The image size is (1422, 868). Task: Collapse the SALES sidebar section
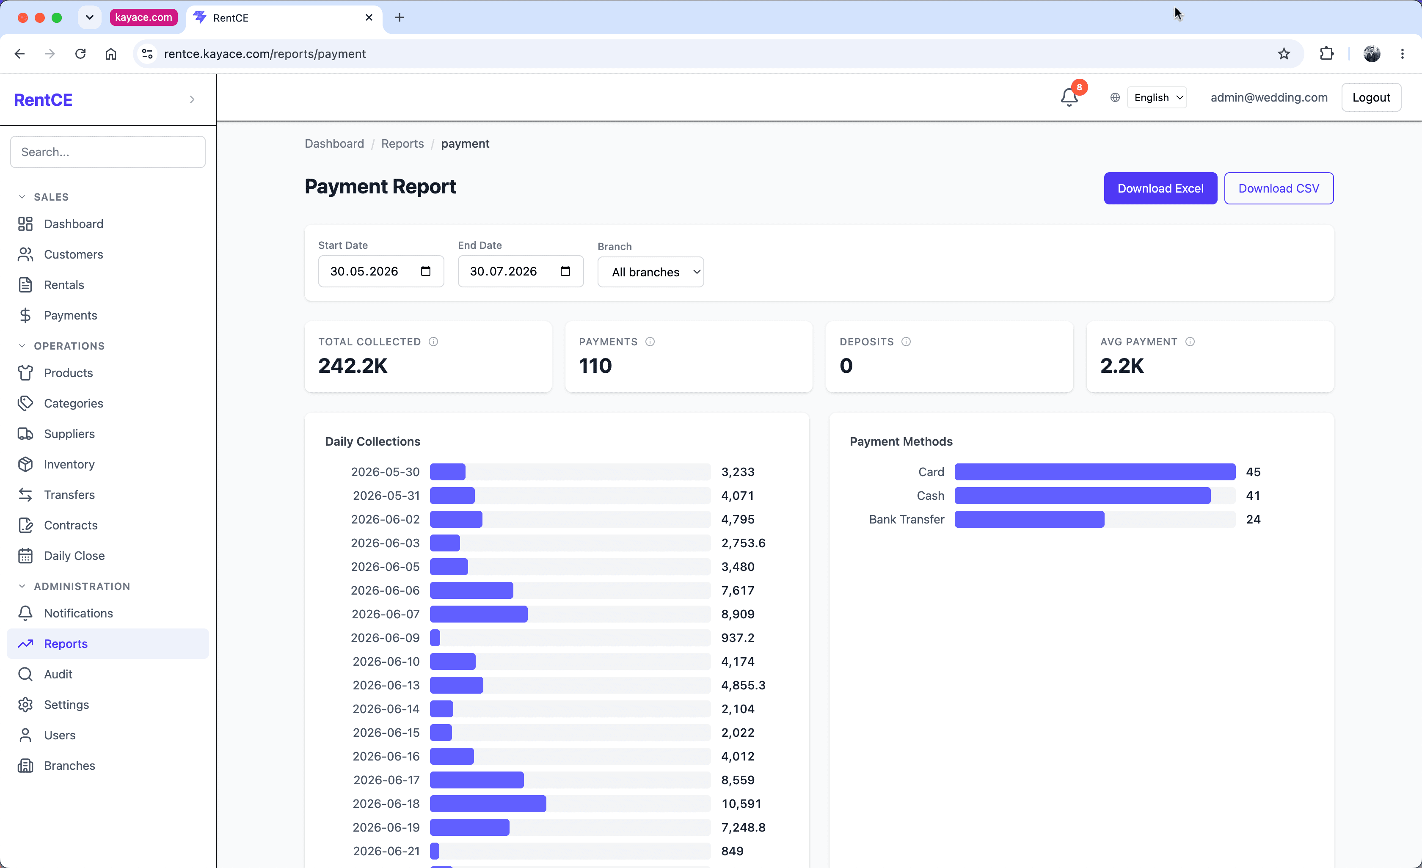(x=22, y=197)
